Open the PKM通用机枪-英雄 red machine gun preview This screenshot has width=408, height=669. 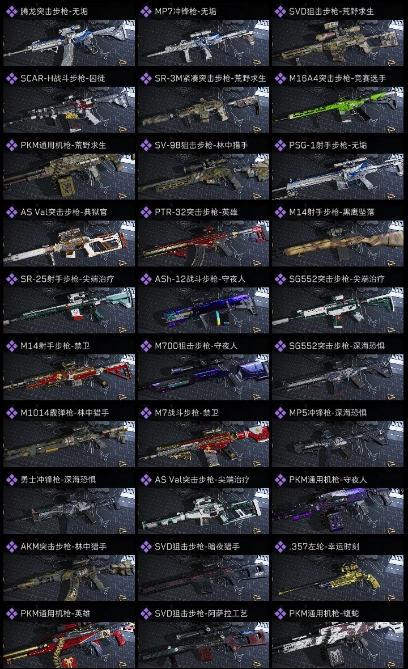(69, 645)
